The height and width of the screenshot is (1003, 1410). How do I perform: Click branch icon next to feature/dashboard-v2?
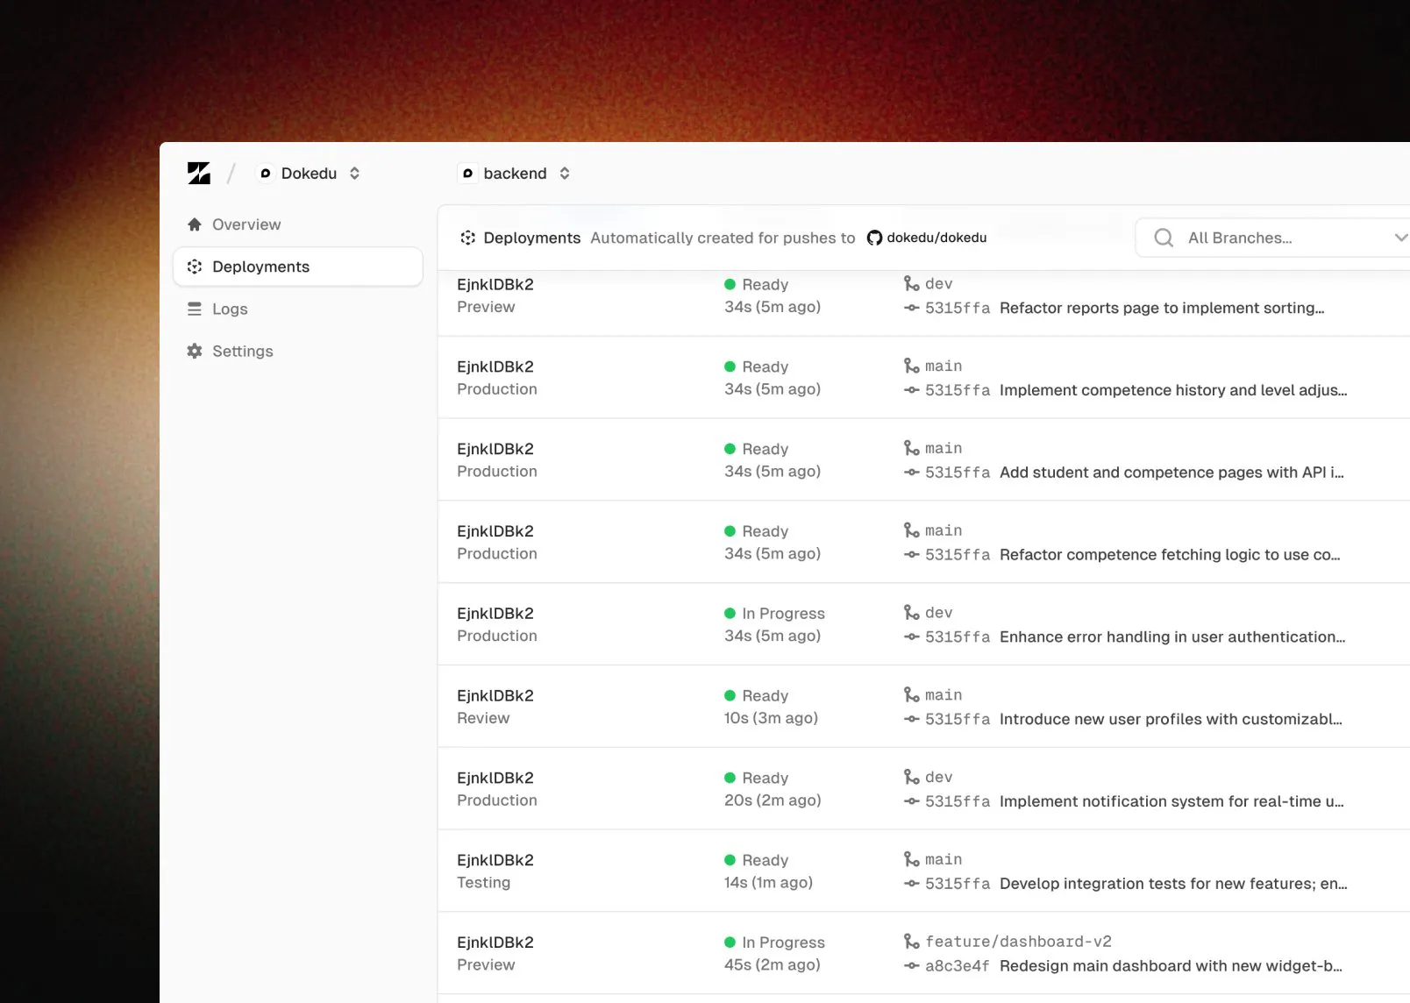tap(912, 941)
